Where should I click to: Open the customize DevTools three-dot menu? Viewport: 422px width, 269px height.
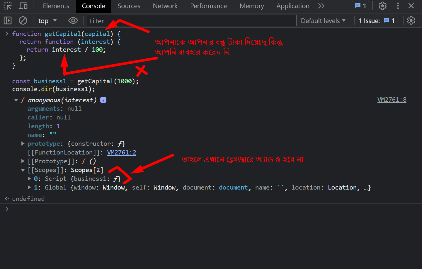click(398, 6)
